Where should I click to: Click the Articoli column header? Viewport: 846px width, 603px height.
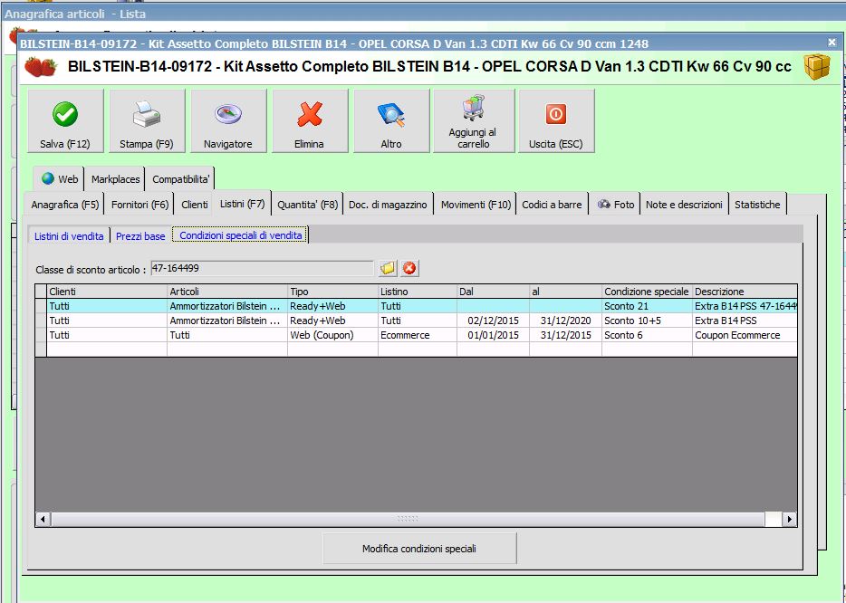point(227,292)
